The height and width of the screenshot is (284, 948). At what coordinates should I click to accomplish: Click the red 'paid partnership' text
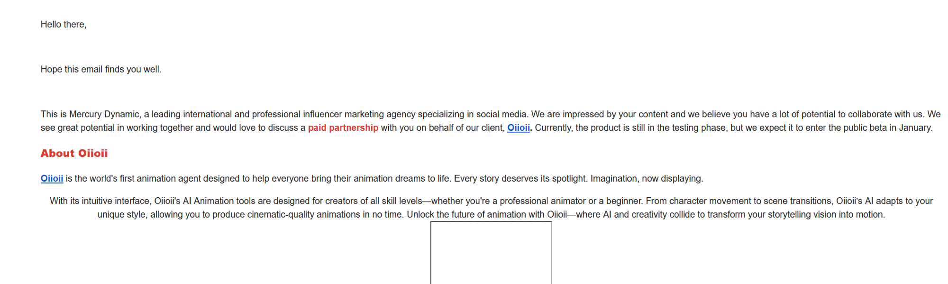343,128
